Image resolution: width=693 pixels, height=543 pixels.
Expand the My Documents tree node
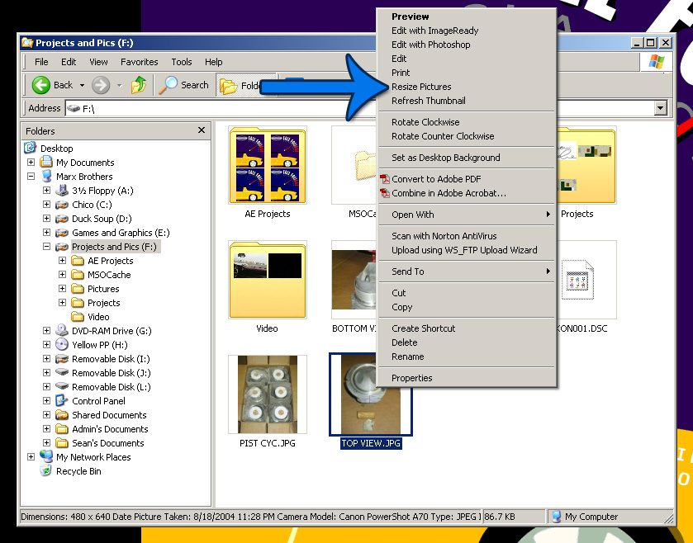[x=31, y=162]
